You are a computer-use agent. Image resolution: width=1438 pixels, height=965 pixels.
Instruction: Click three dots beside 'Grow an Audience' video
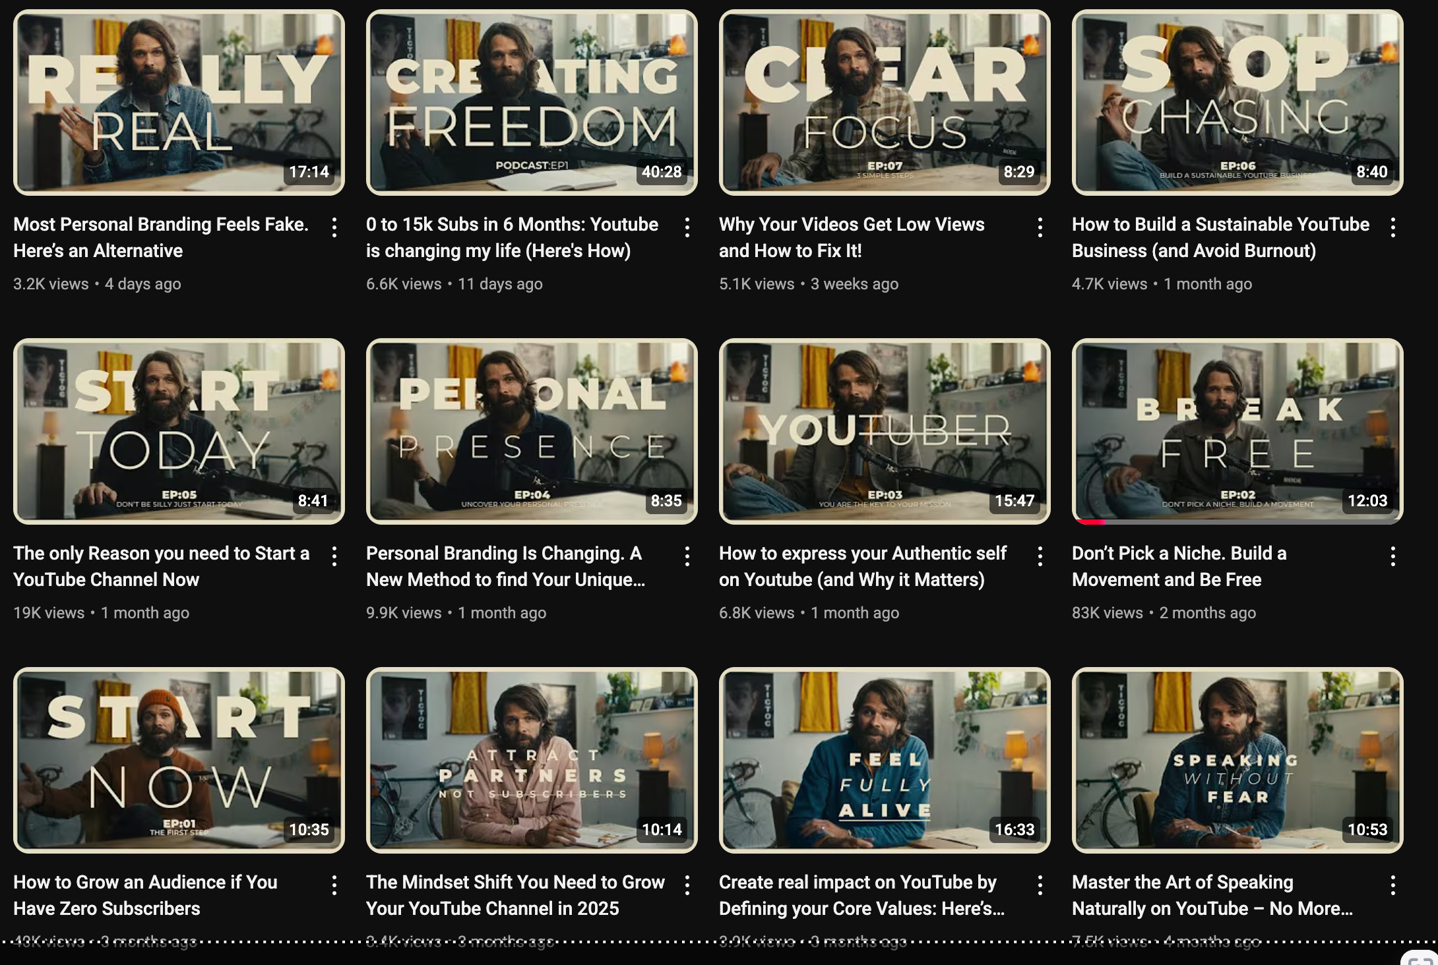pos(334,885)
